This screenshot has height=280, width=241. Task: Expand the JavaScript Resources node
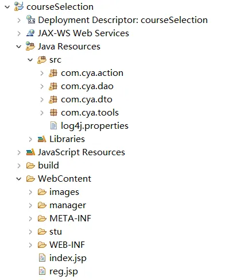(x=19, y=152)
